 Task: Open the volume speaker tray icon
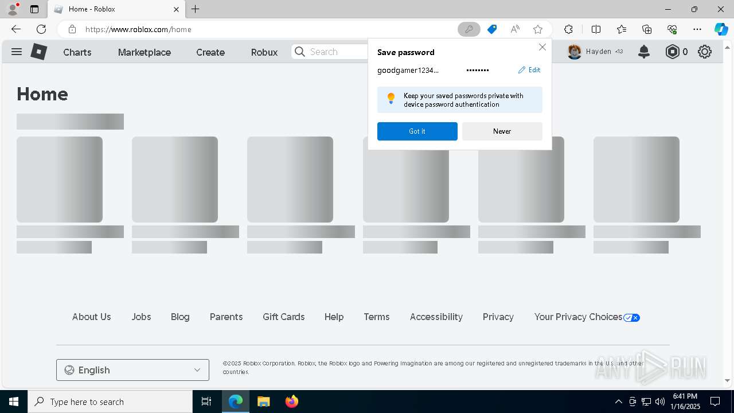pyautogui.click(x=659, y=402)
